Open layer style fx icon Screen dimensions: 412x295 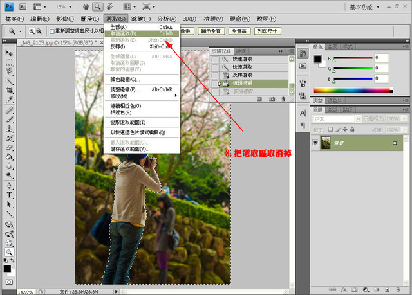pyautogui.click(x=343, y=289)
